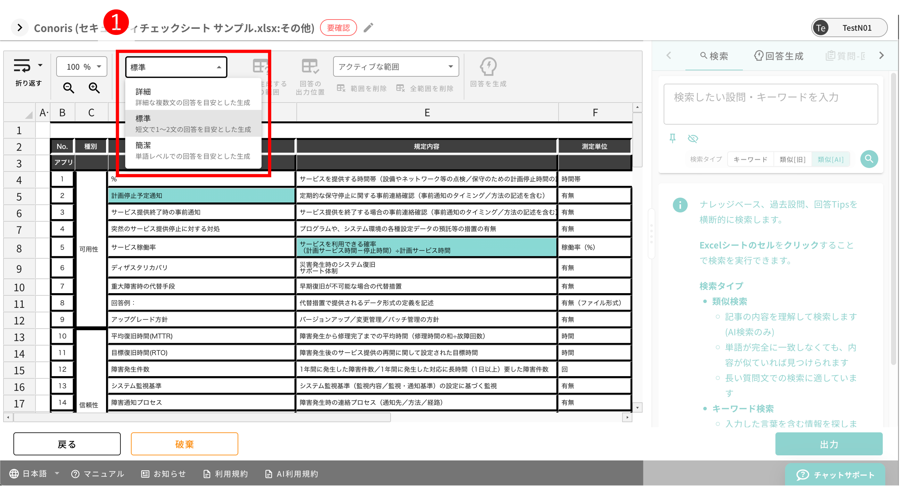Select the sheet's select-all corner cell
Image resolution: width=900 pixels, height=486 pixels.
tap(20, 112)
